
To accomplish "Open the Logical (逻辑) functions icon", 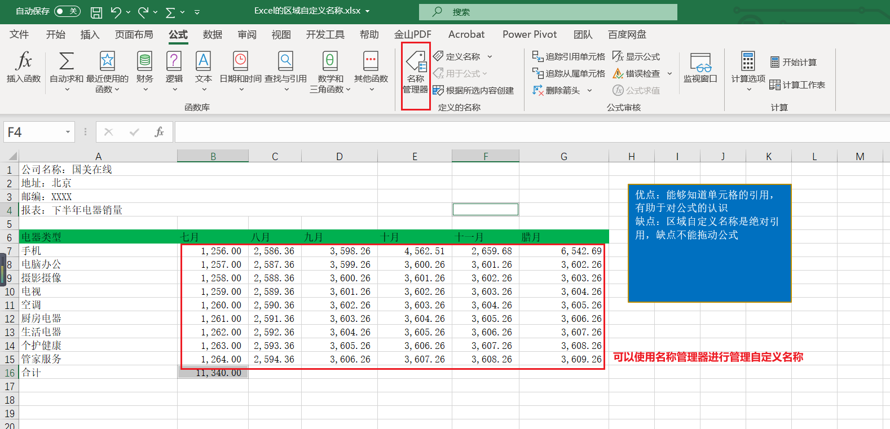I will 174,61.
